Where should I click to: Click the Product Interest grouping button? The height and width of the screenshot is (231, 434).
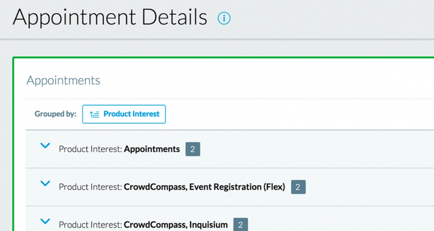coord(124,114)
